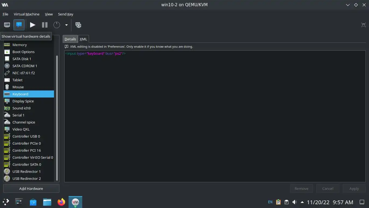The width and height of the screenshot is (369, 208).
Task: Toggle fullscreen mode icon in toolbar
Action: coord(363,25)
